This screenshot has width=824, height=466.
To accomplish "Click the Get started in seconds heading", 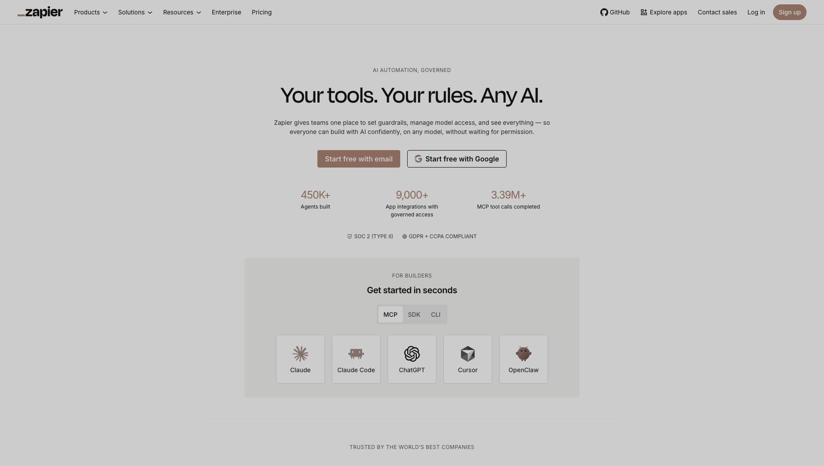I will tap(412, 290).
